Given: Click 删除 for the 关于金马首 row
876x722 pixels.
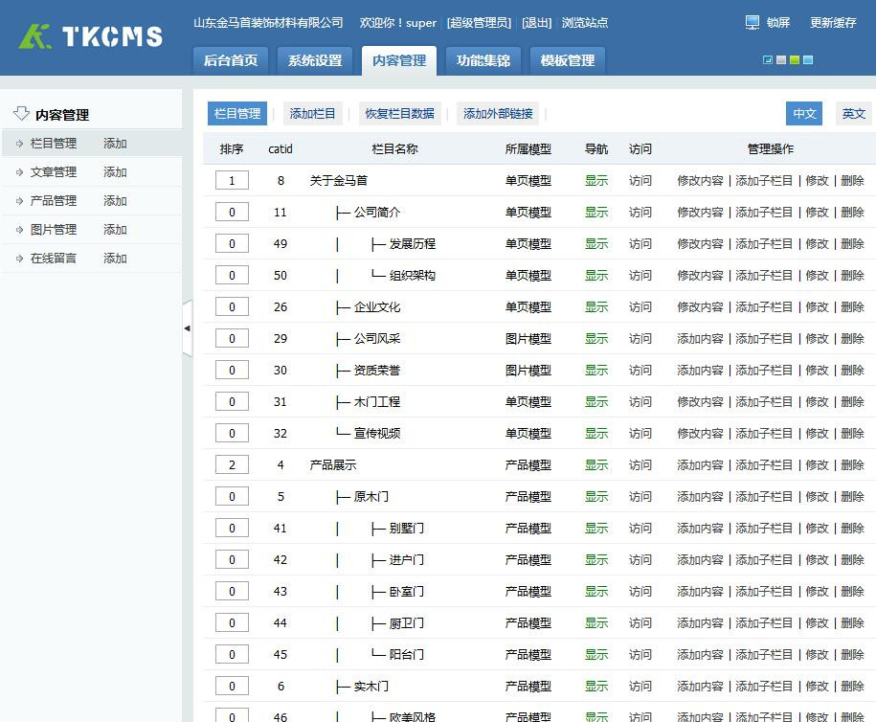Looking at the screenshot, I should tap(852, 181).
